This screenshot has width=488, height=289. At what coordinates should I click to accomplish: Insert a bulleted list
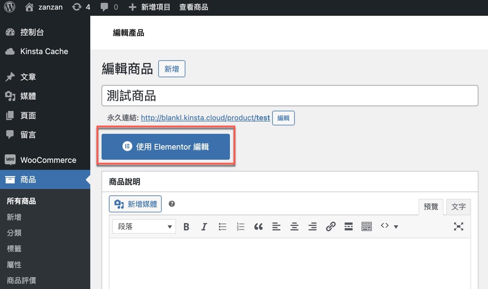tap(222, 227)
